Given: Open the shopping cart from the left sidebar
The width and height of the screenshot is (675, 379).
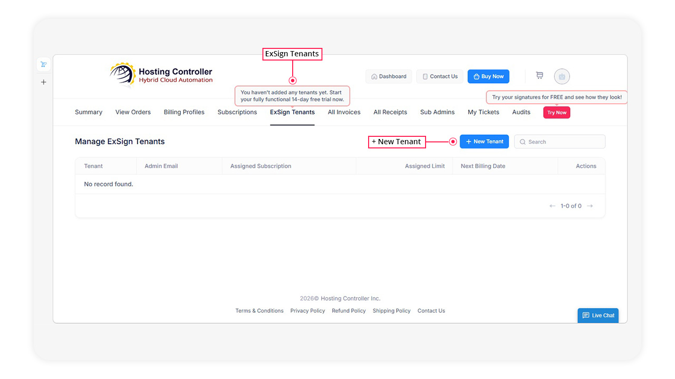Looking at the screenshot, I should pos(43,64).
